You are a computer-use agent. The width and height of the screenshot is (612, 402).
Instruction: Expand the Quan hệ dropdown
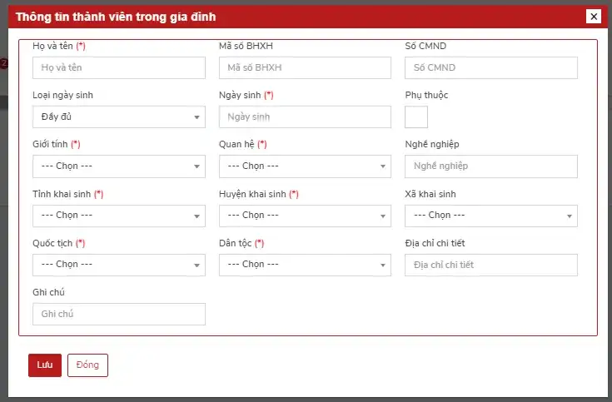point(305,166)
